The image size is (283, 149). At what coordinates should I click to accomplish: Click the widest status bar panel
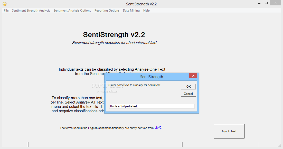click(105, 144)
